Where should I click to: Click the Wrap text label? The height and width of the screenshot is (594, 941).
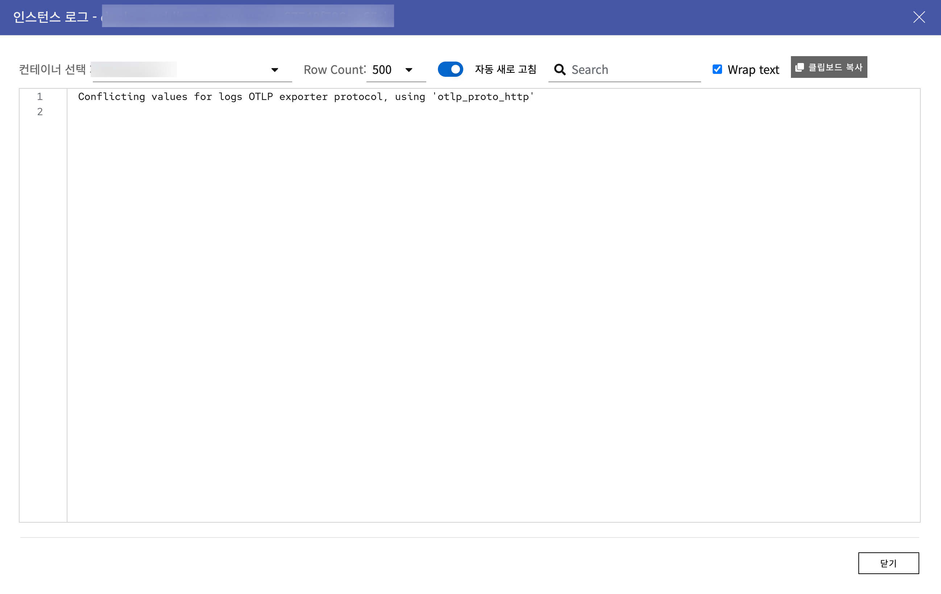(x=753, y=70)
